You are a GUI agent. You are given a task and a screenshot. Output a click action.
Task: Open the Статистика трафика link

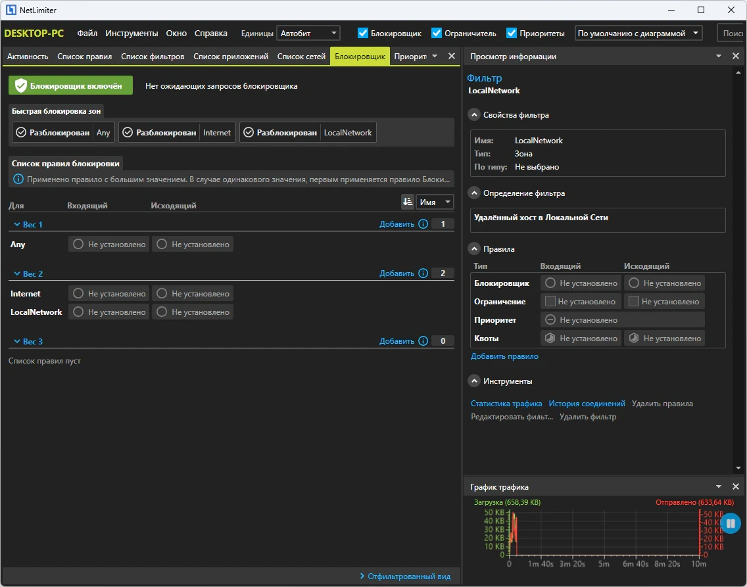[506, 403]
